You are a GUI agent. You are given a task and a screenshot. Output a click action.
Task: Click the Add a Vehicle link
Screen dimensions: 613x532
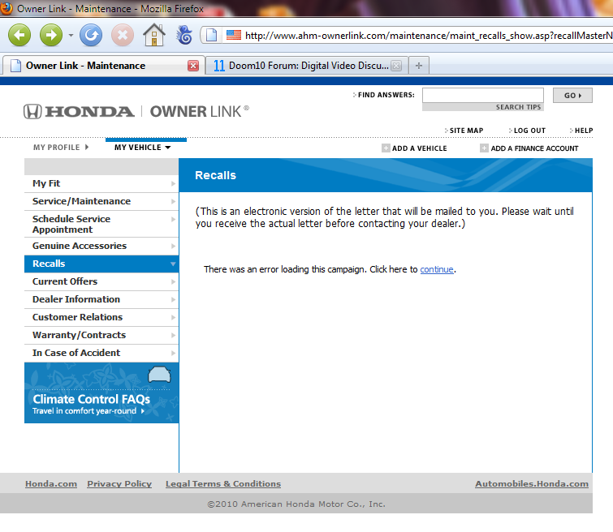[419, 148]
